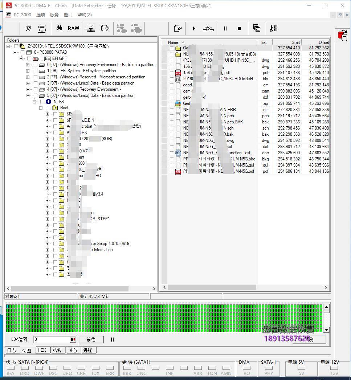Viewport: 351px width, 380px height.
Task: Tick checkbox for EFI System partition
Action: click(36, 71)
